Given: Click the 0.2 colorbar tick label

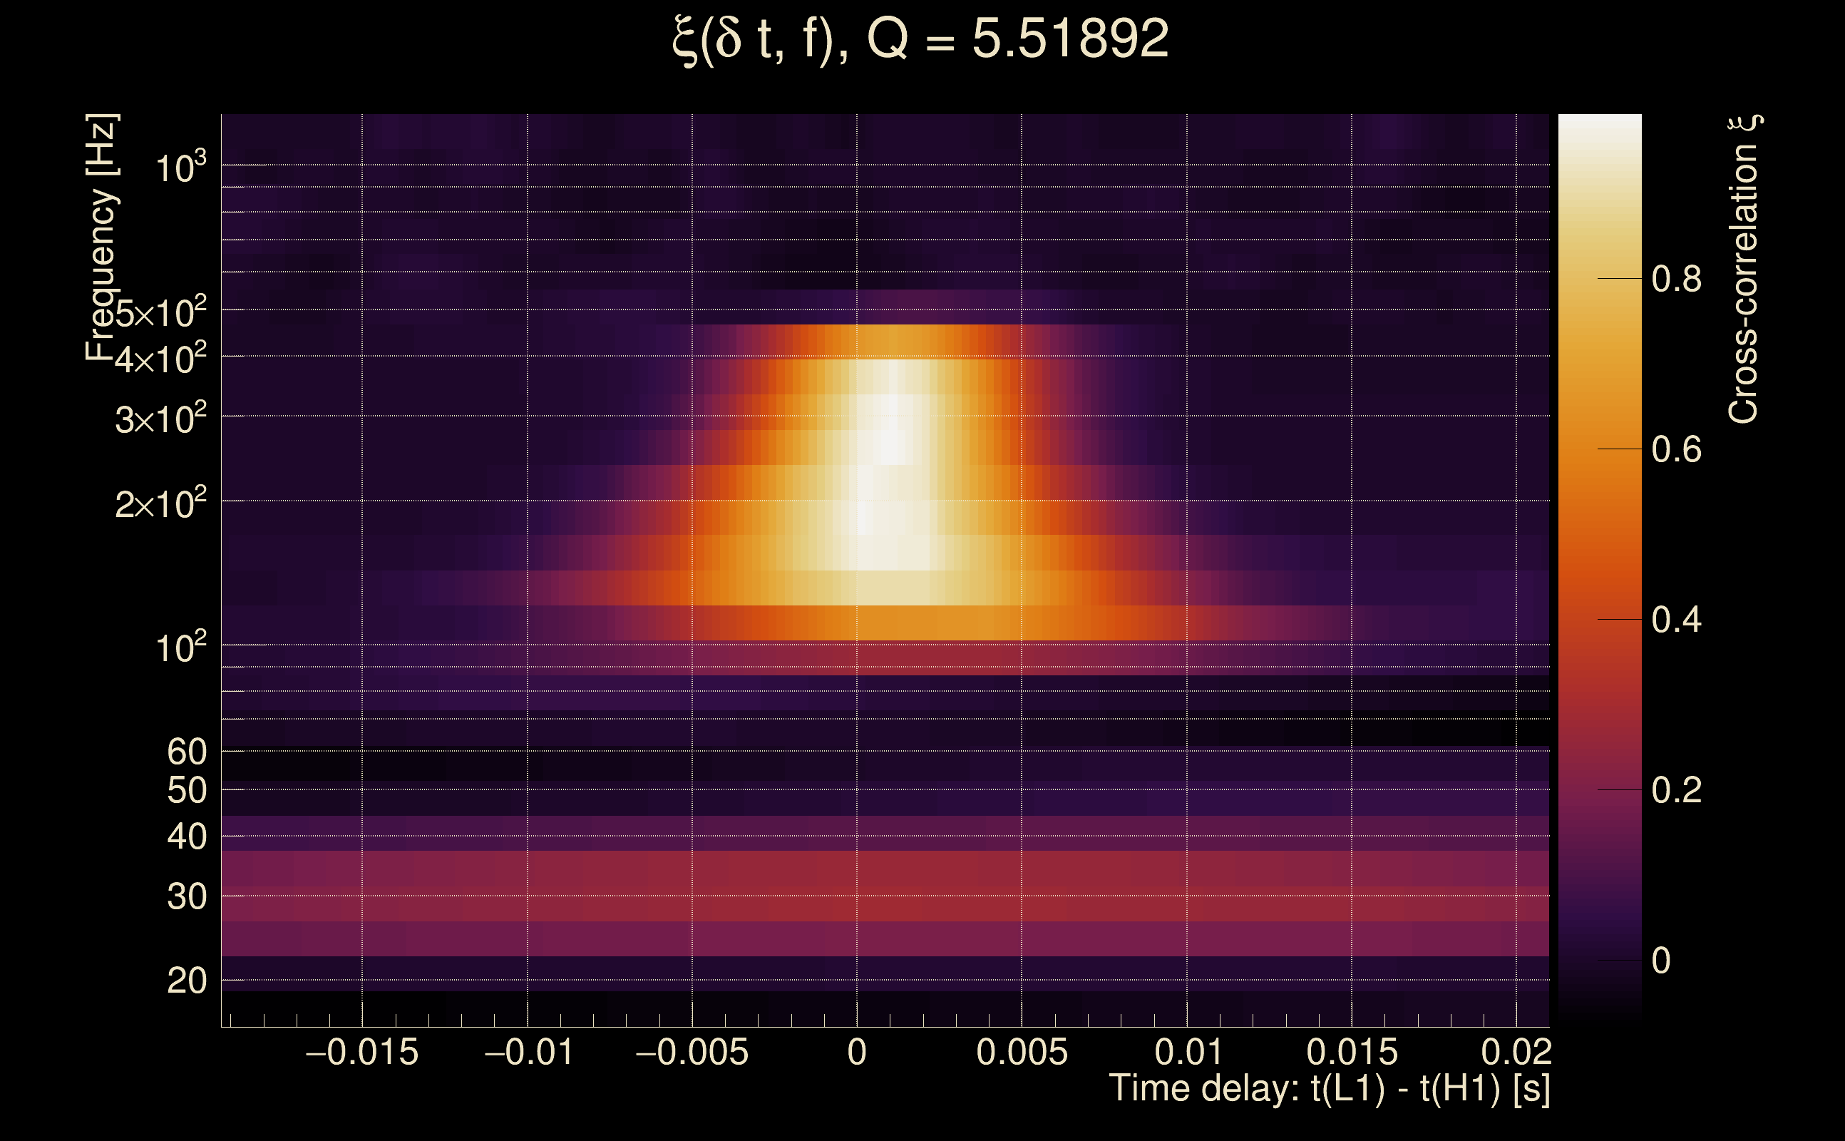Looking at the screenshot, I should click(x=1676, y=790).
